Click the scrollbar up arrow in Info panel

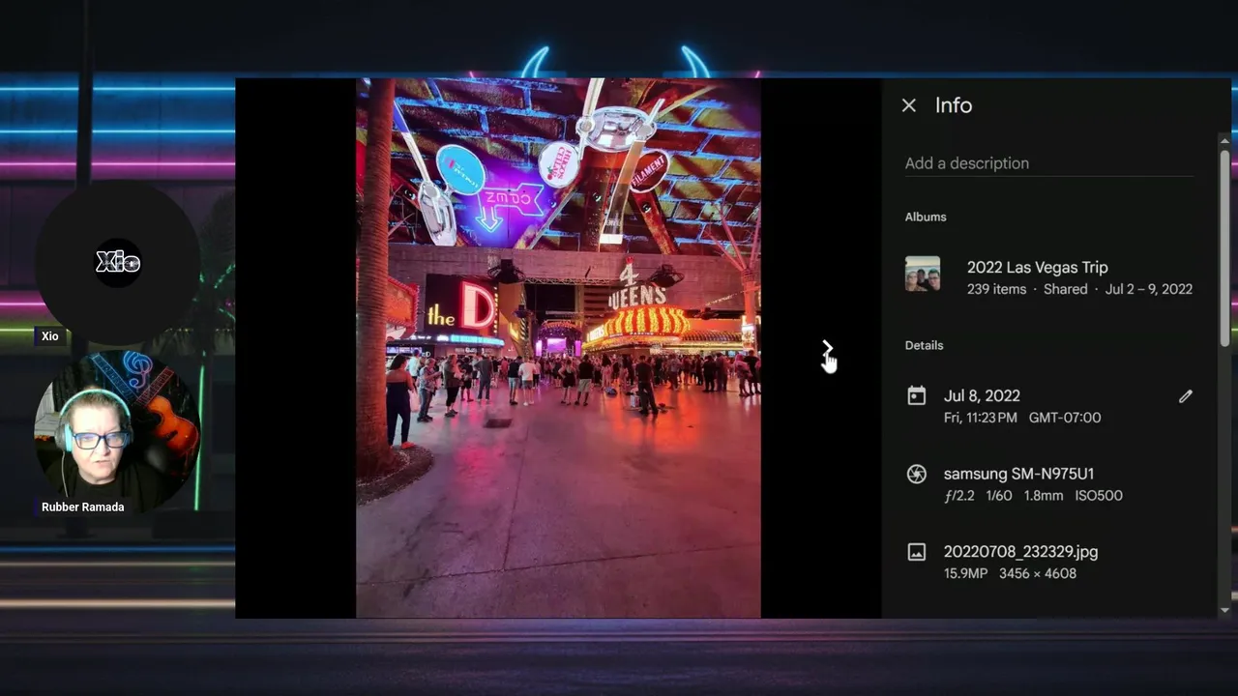pos(1224,141)
